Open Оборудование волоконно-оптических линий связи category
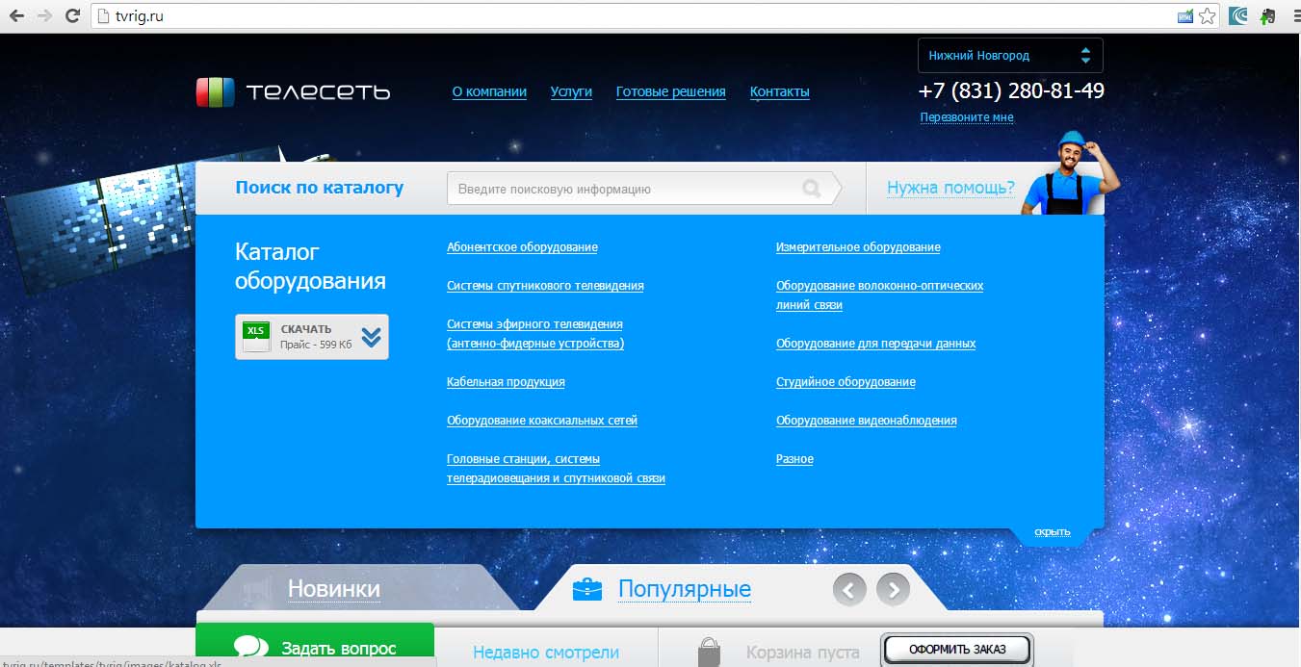The height and width of the screenshot is (667, 1301). (x=879, y=295)
